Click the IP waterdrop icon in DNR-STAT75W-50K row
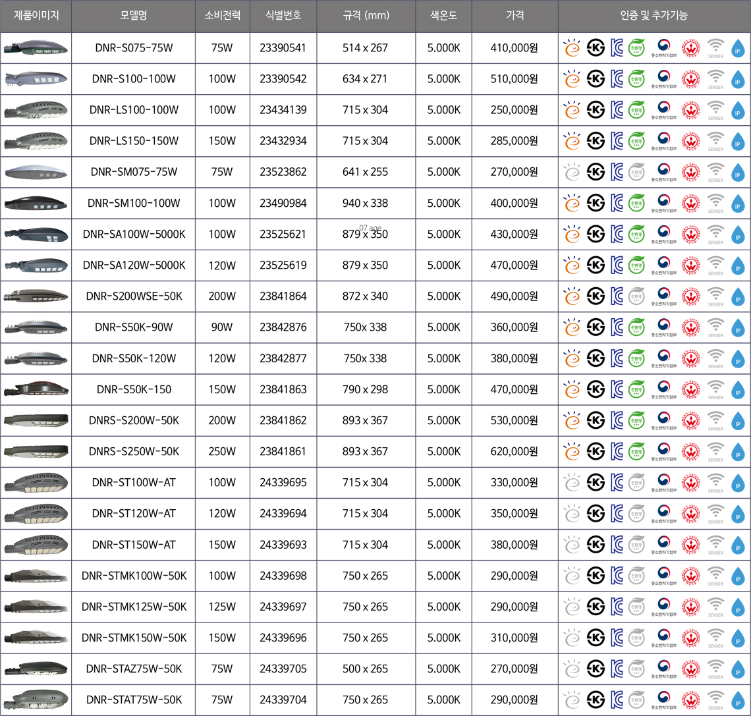 point(738,701)
